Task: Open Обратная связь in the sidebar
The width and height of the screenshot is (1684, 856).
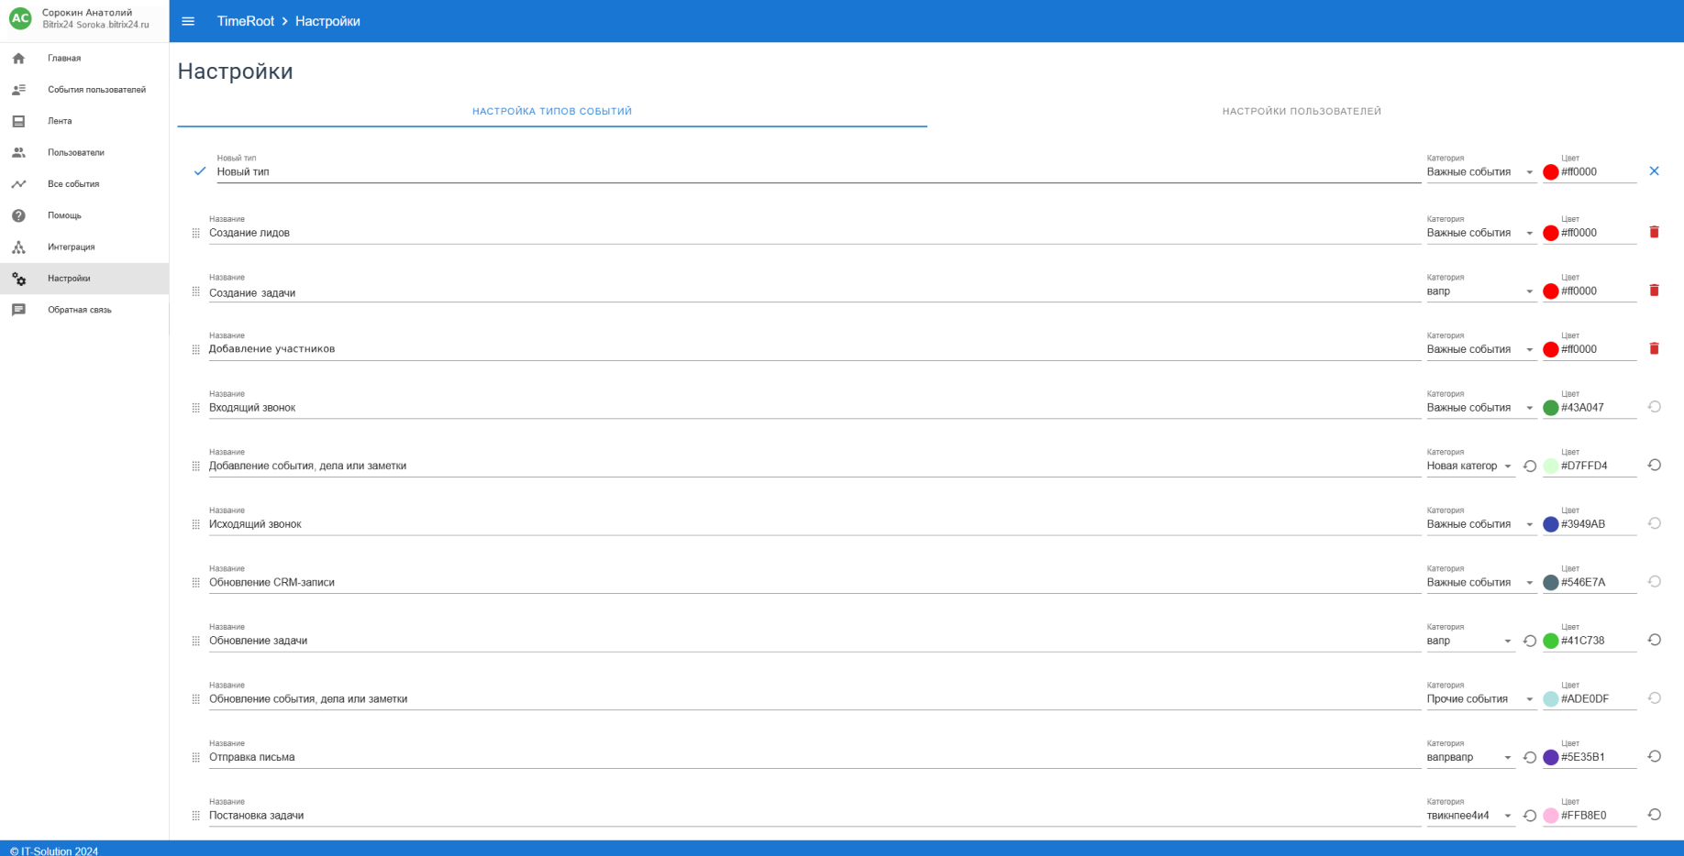Action: coord(84,310)
